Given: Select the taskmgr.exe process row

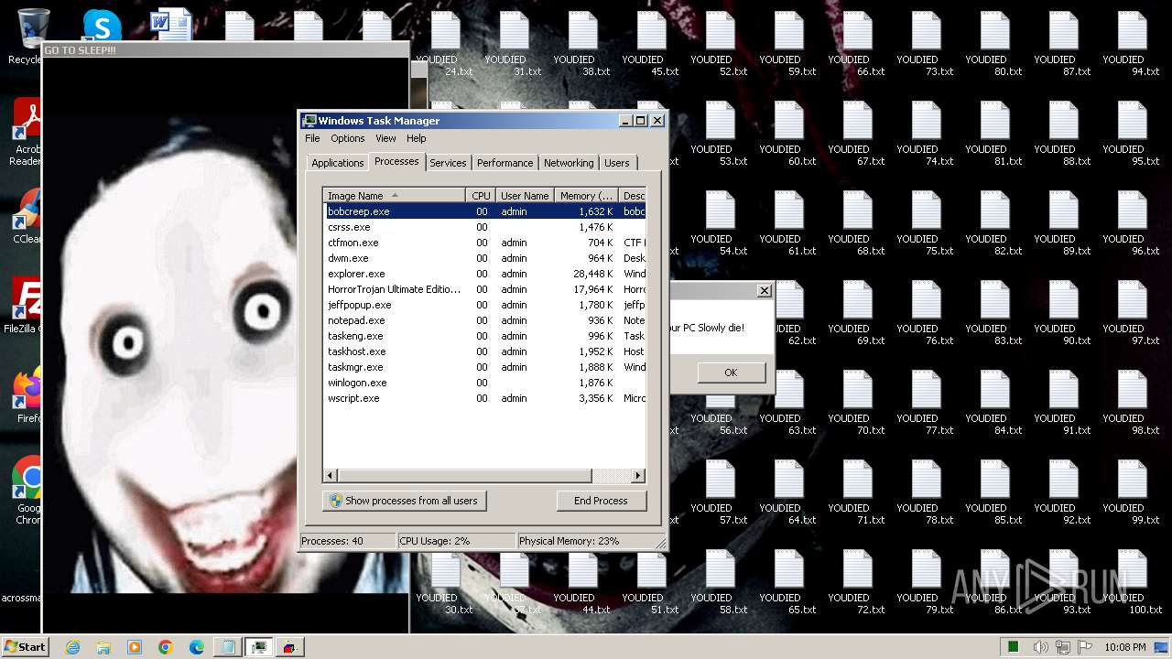Looking at the screenshot, I should (x=484, y=367).
